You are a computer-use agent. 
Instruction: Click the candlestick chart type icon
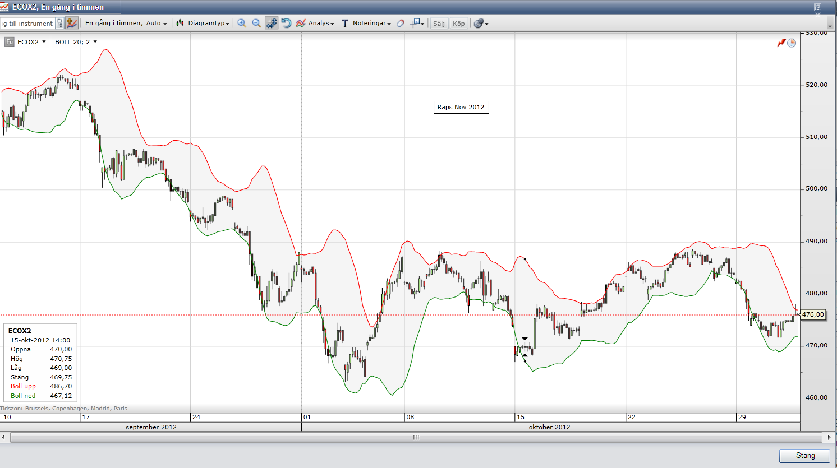(x=180, y=23)
